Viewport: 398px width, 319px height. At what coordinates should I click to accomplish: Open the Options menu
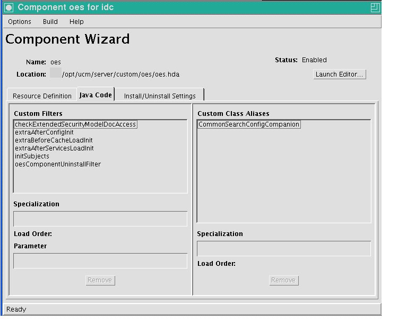[x=20, y=22]
